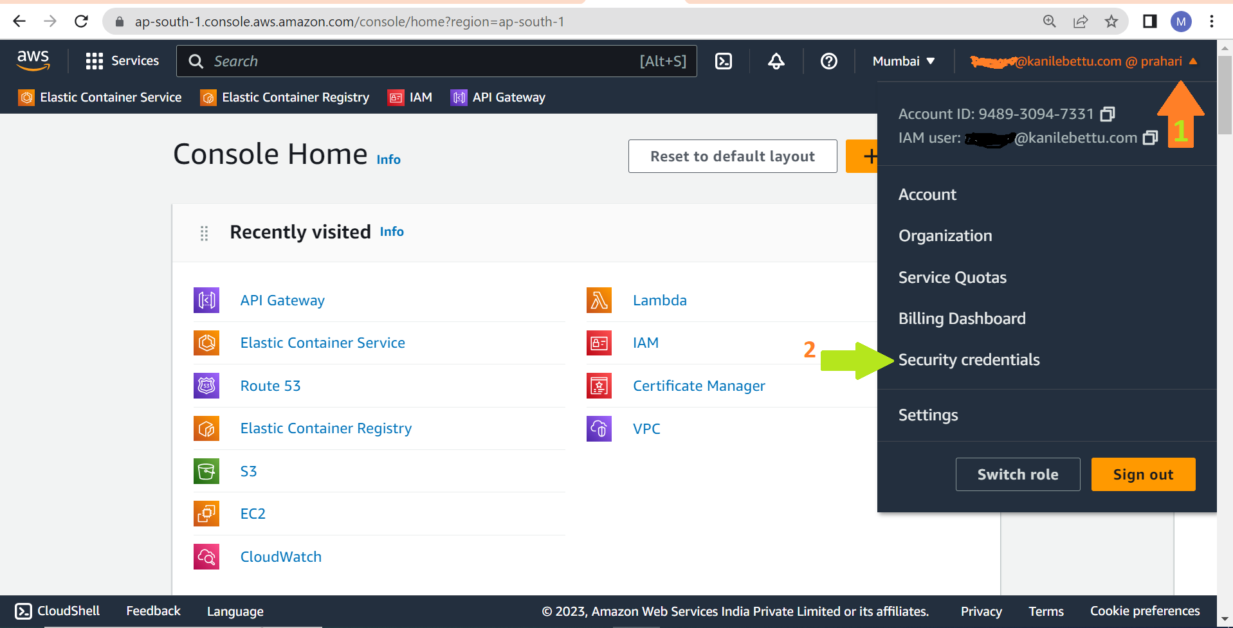This screenshot has width=1233, height=628.
Task: Click the API Gateway icon in Recently visited
Action: [206, 300]
